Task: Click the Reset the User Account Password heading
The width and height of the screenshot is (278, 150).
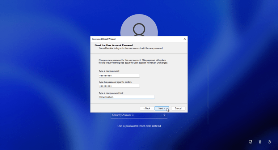Action: pos(113,45)
